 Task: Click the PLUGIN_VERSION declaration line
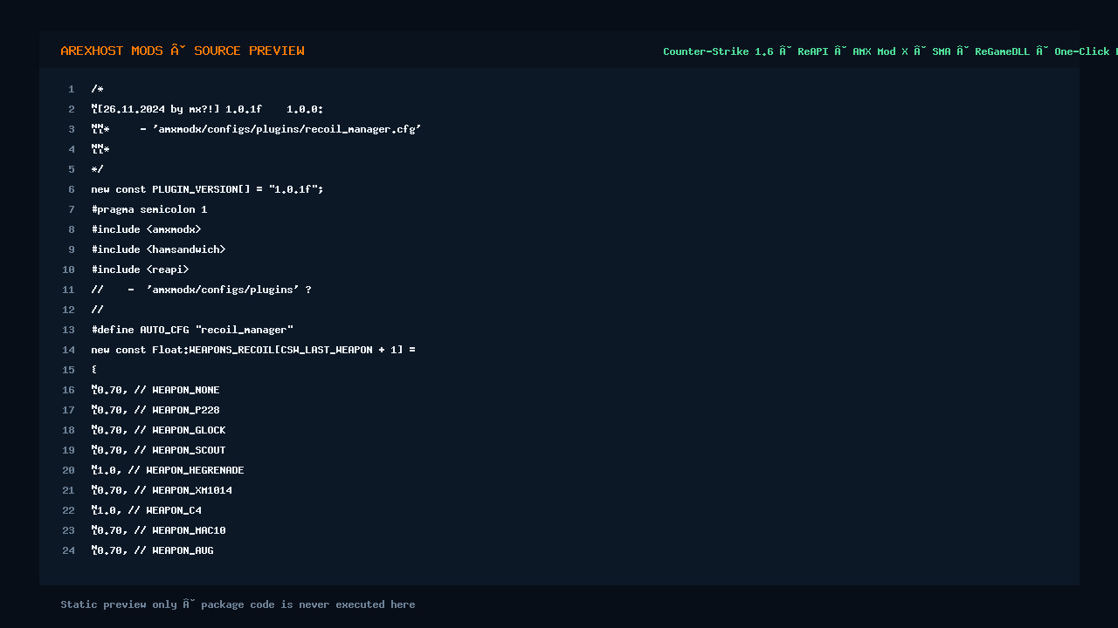pos(208,189)
